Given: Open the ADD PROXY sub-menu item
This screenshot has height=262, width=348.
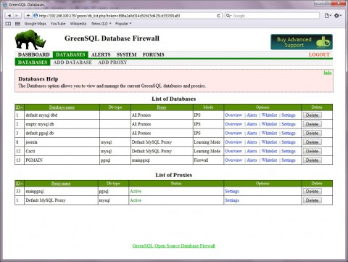Looking at the screenshot, I should pos(112,62).
